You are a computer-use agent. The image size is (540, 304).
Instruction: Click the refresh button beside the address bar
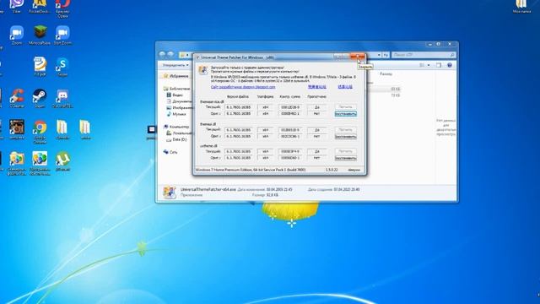[x=386, y=55]
